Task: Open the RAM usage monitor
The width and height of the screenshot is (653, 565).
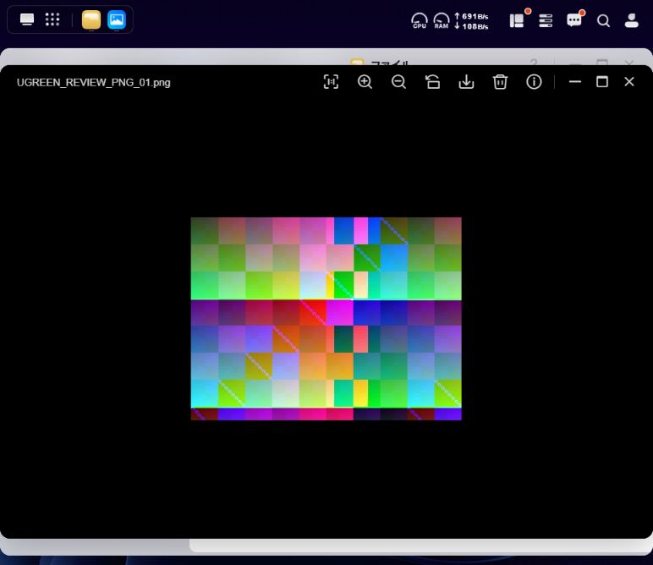Action: 442,20
